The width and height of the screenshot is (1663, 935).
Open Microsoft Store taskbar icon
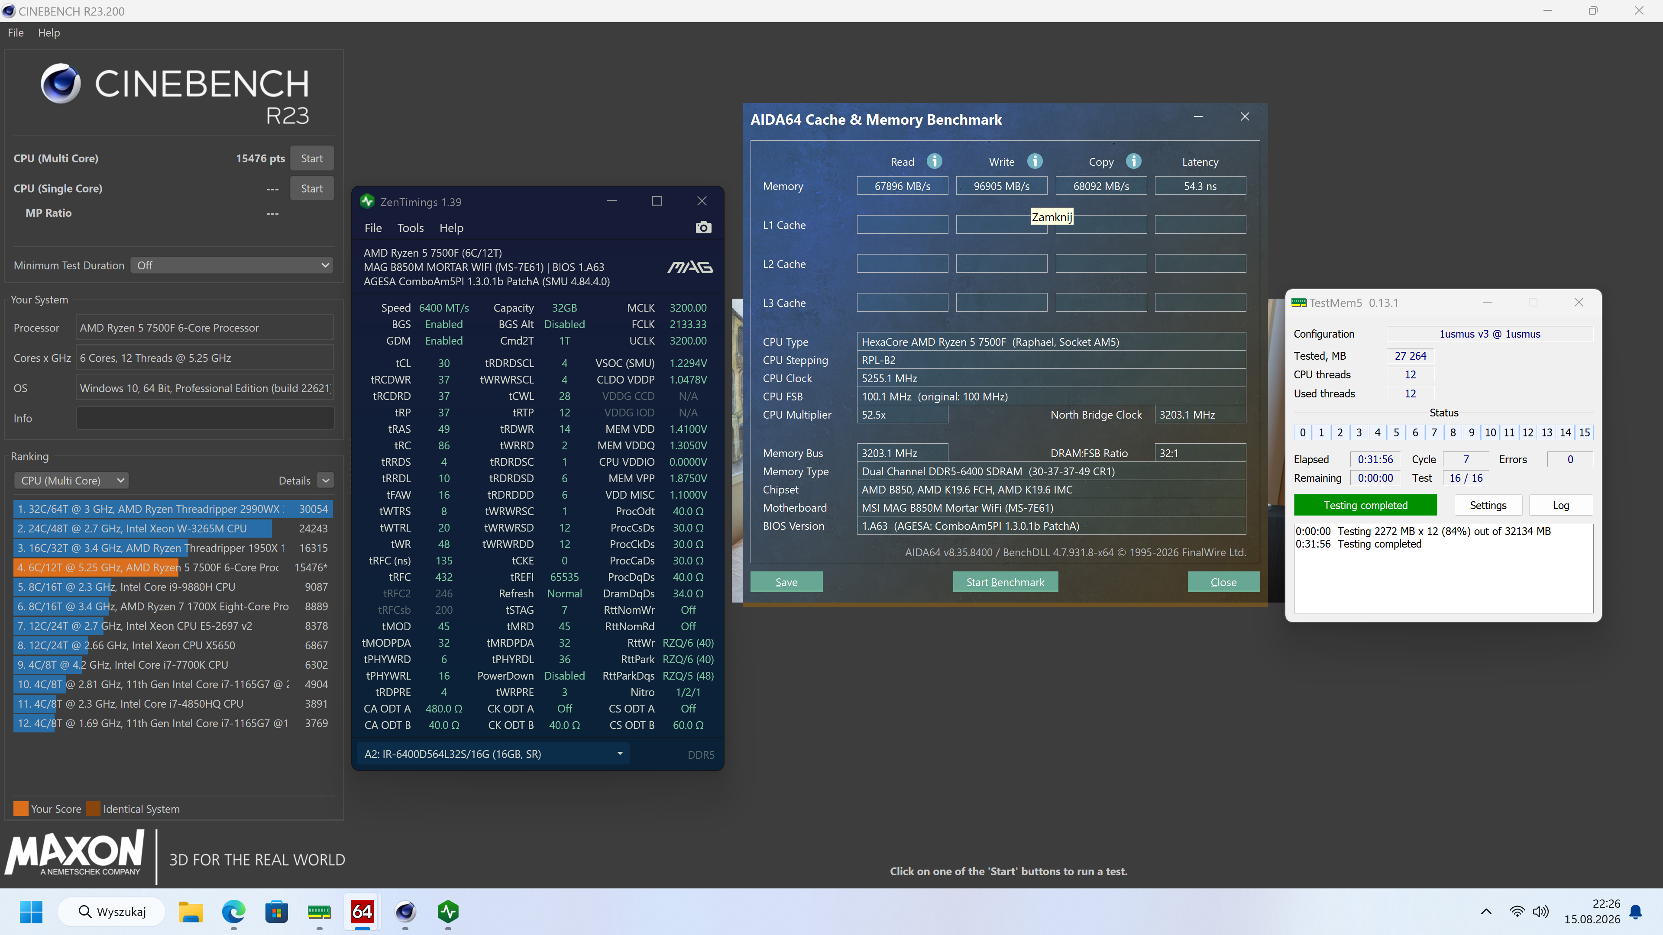276,911
